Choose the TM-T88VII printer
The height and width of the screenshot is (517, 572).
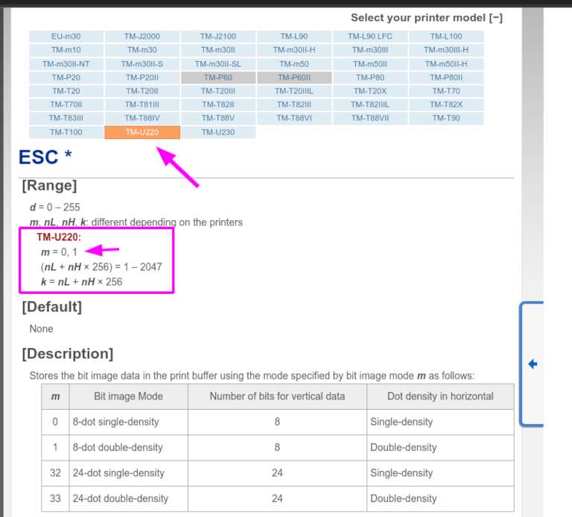pyautogui.click(x=370, y=118)
